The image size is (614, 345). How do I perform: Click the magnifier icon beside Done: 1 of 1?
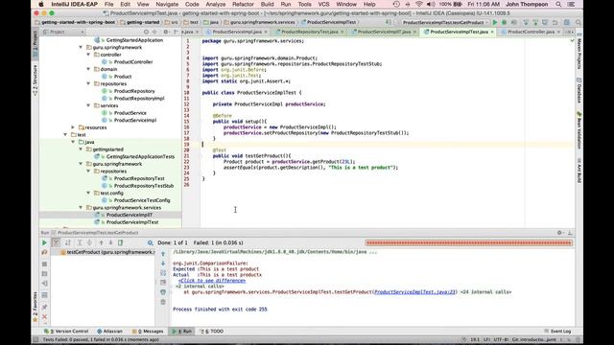coord(150,242)
